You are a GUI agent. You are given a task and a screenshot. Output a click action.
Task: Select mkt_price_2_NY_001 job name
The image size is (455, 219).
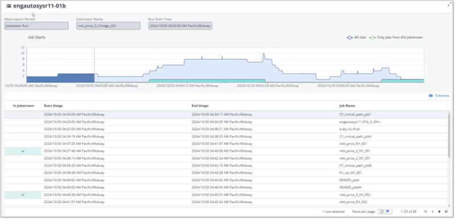[x=354, y=158]
